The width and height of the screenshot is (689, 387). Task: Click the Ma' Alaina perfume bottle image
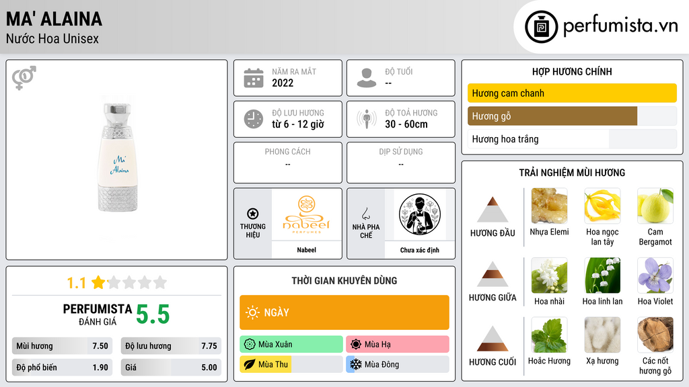[x=117, y=157]
